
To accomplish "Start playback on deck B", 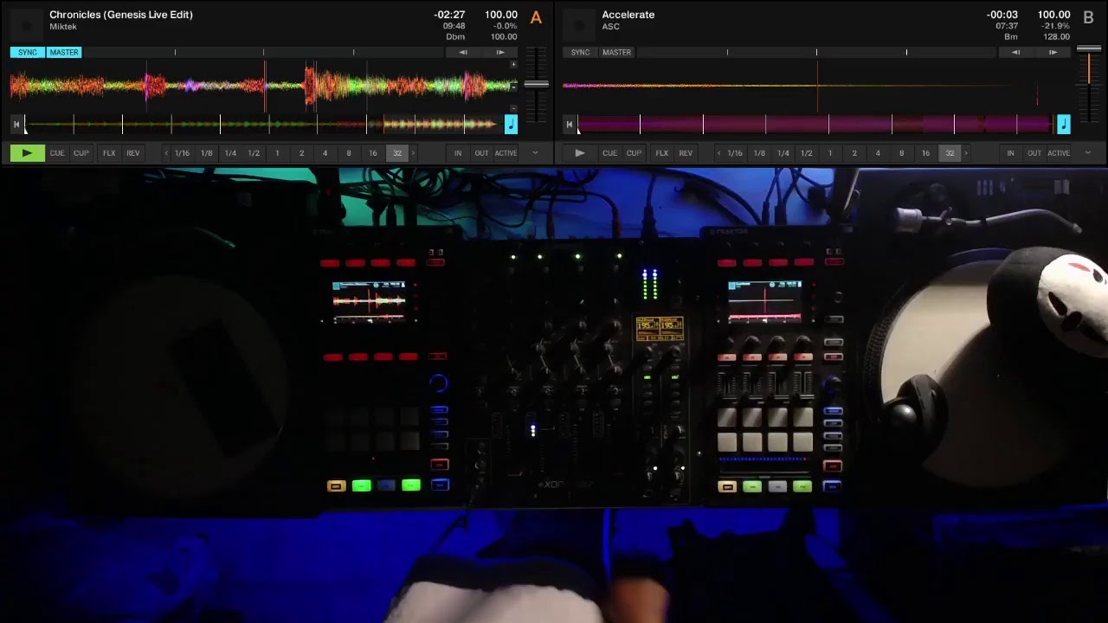I will [x=579, y=153].
